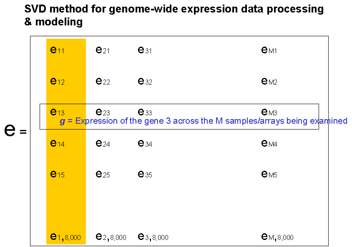Select the large 'e =' matrix label
Screen dimensions: 352x247
tap(15, 130)
